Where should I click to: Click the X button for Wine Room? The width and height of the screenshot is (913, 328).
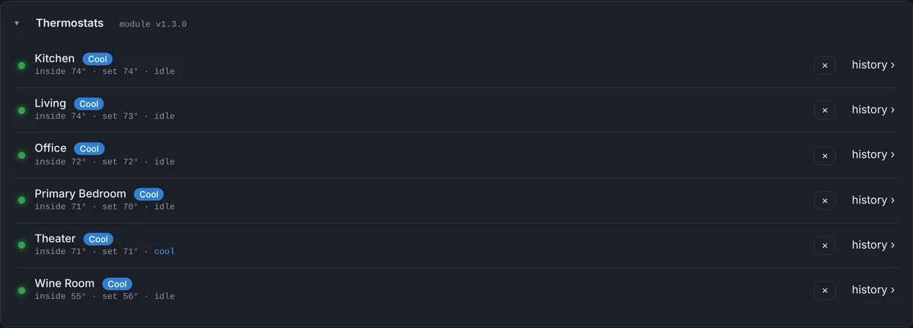(x=825, y=290)
